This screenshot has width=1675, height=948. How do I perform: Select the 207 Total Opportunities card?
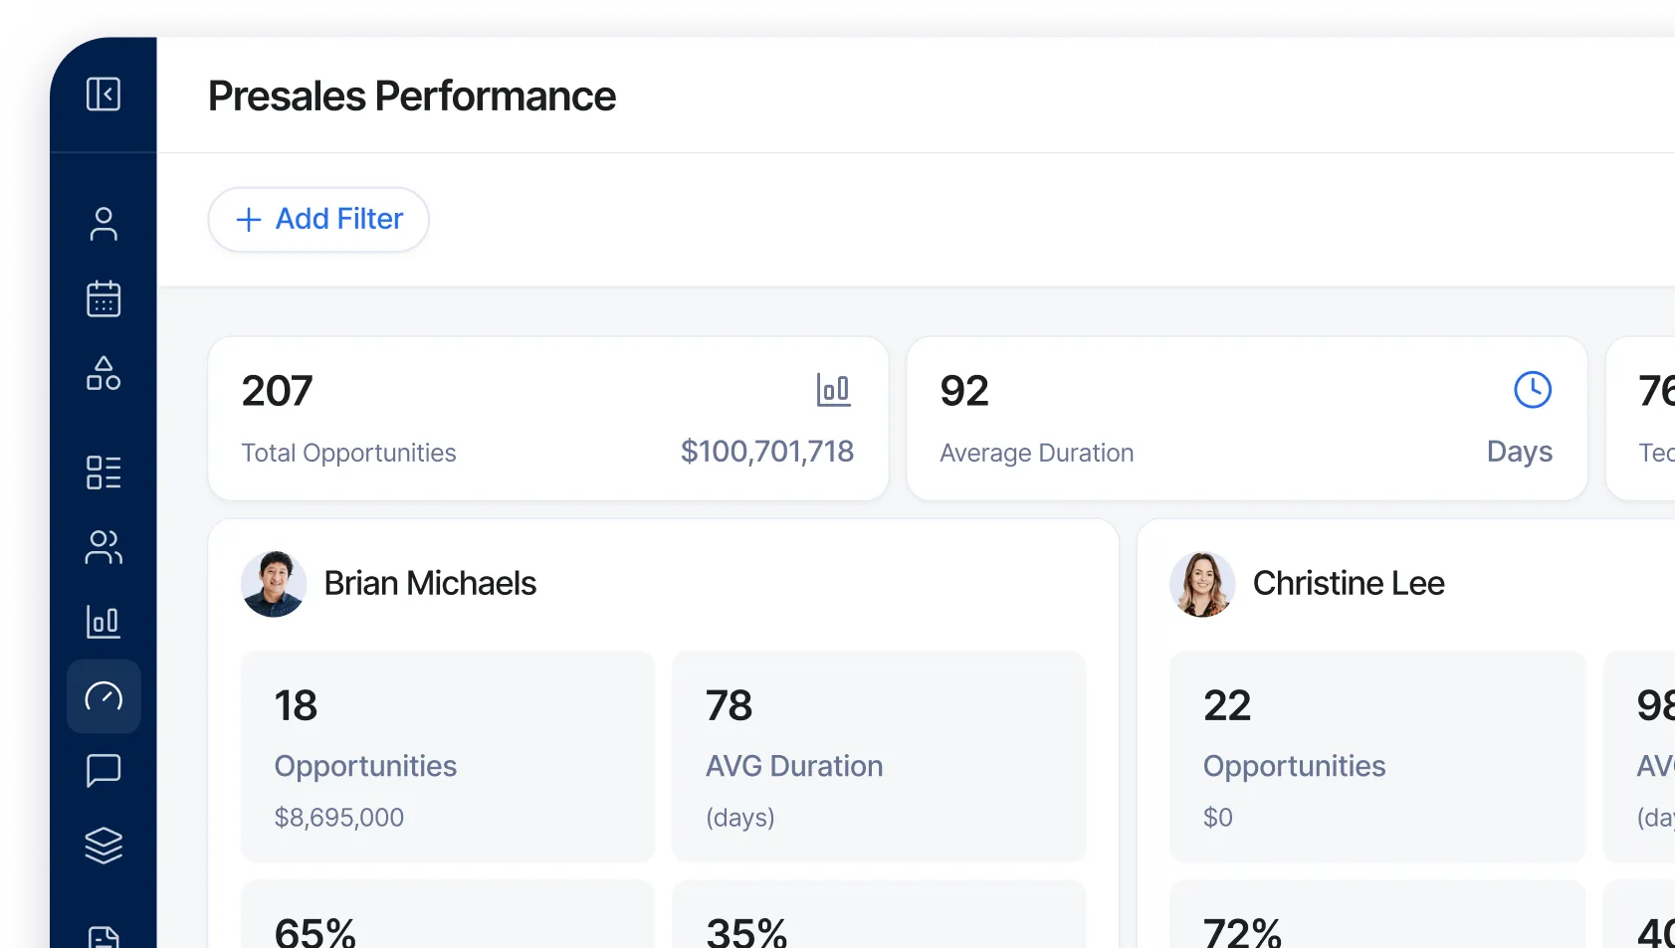547,418
